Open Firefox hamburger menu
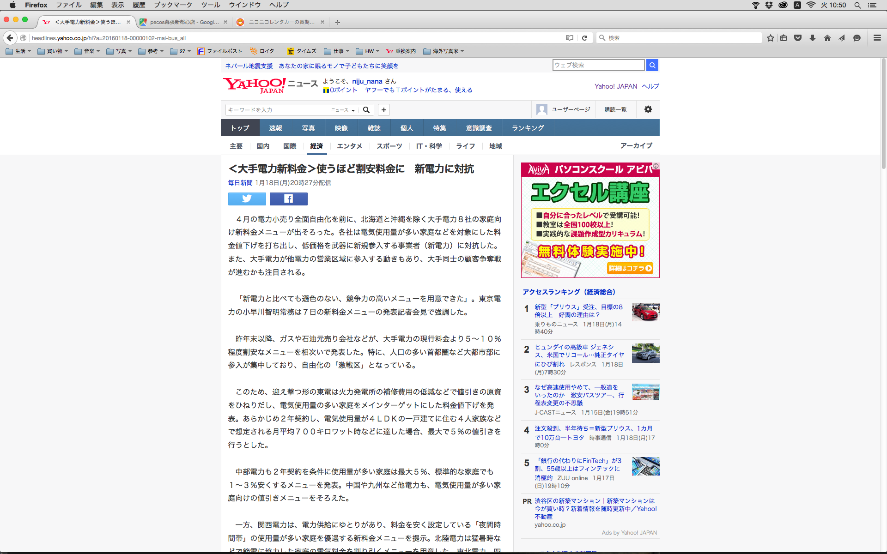Viewport: 887px width, 554px height. click(877, 38)
